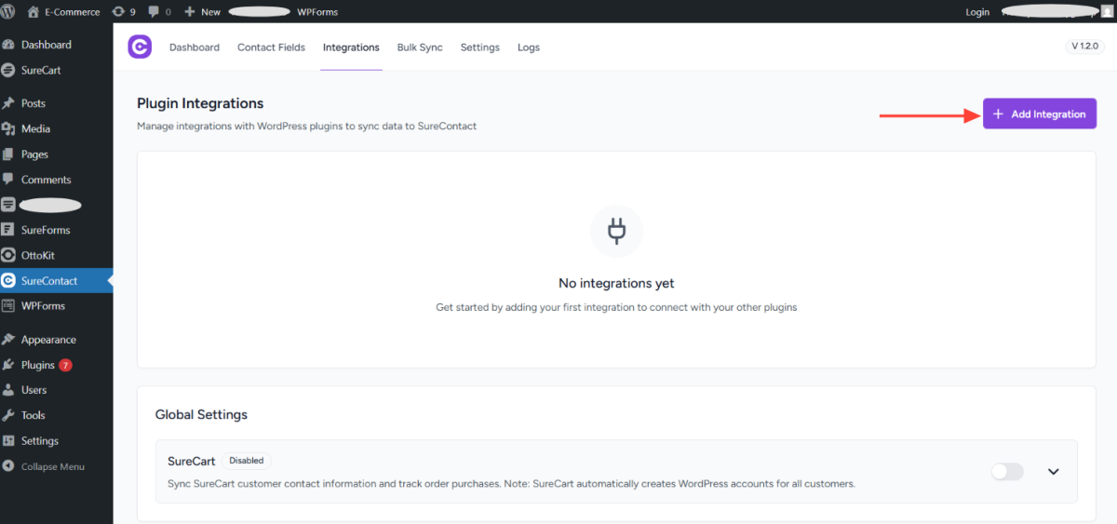This screenshot has height=524, width=1117.
Task: Open the E-Commerce site home icon
Action: tap(34, 12)
